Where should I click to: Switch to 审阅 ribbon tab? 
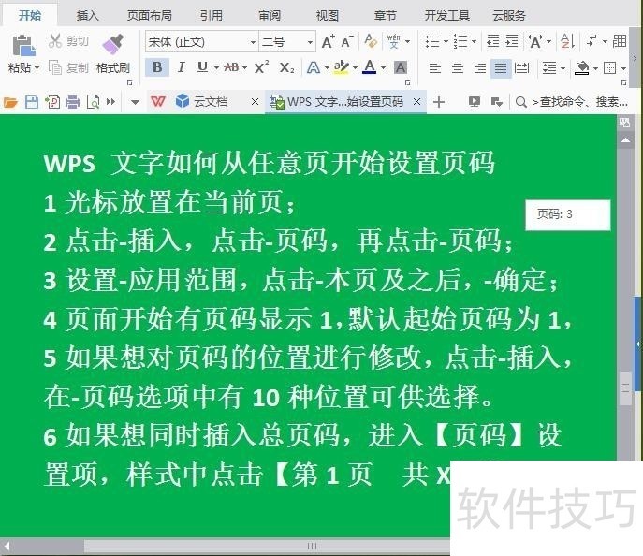pyautogui.click(x=270, y=16)
